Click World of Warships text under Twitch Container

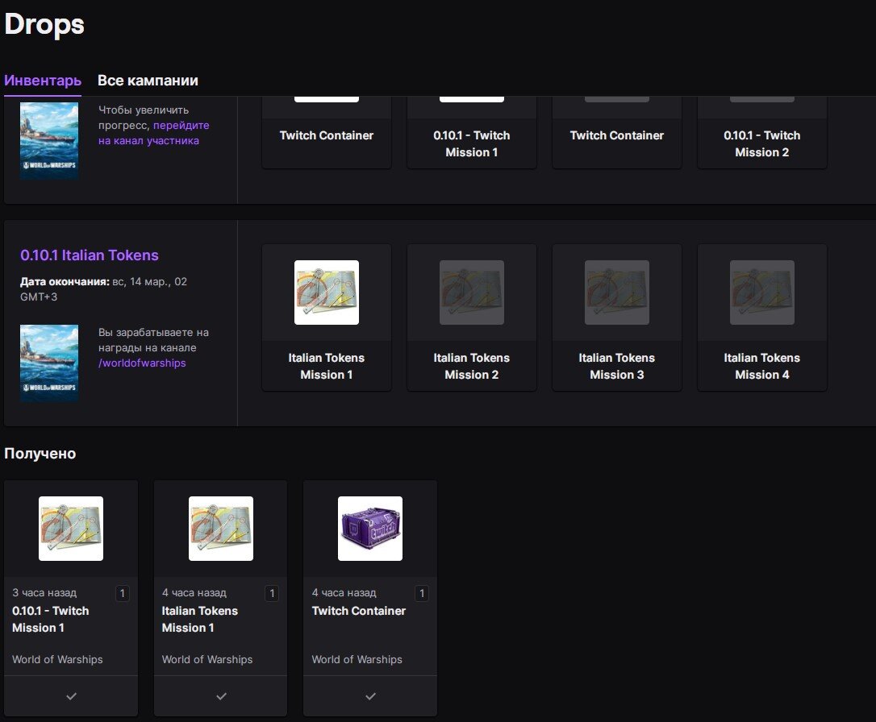tap(357, 659)
